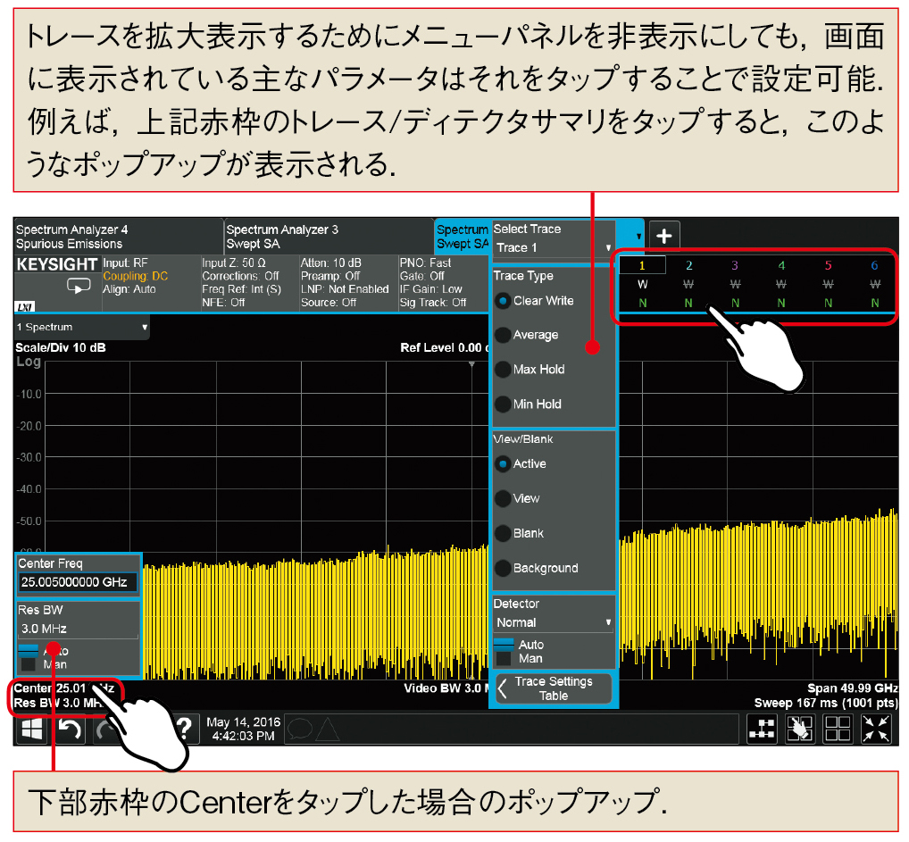Toggle the touch hand icon at bottom right
This screenshot has width=909, height=842.
[800, 729]
